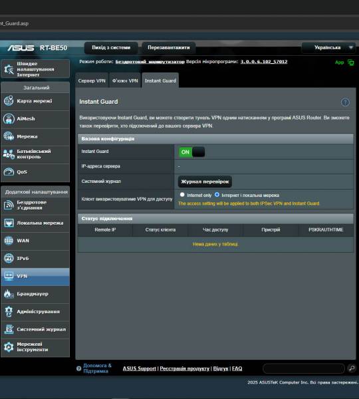The image size is (359, 399).
Task: Open the Wireless signal icon
Action: click(9, 205)
